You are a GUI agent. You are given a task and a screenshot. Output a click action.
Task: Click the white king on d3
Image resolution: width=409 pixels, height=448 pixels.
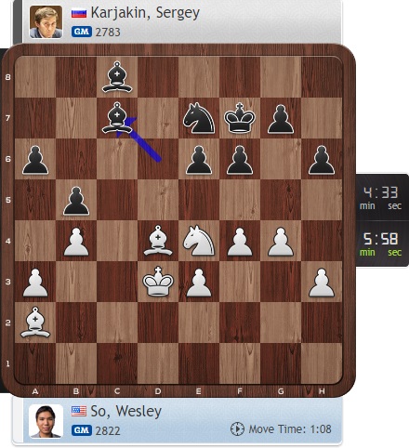(158, 282)
